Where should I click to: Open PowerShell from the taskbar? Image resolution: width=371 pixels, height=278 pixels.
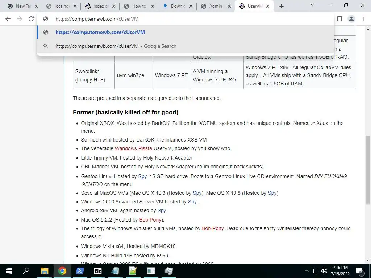80,271
